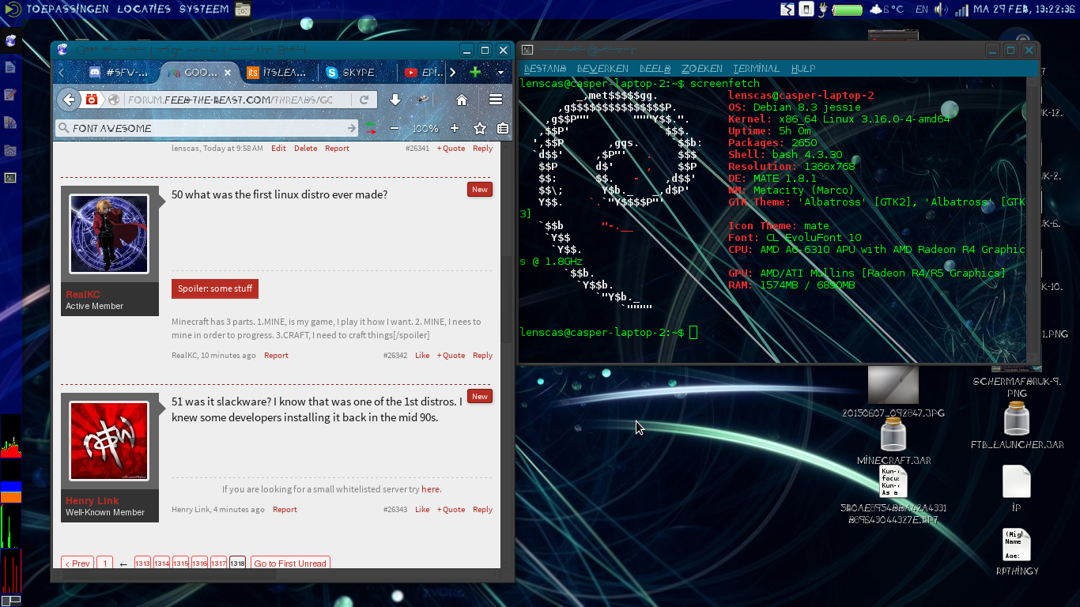The width and height of the screenshot is (1080, 607).
Task: Reply to Henry Link's post #26343
Action: coord(482,509)
